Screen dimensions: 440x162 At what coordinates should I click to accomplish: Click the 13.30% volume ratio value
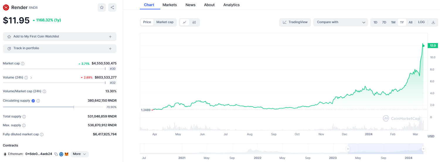pos(111,91)
